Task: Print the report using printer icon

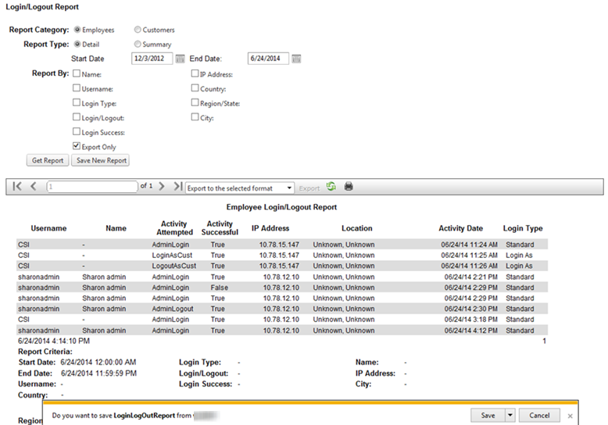Action: pos(349,187)
